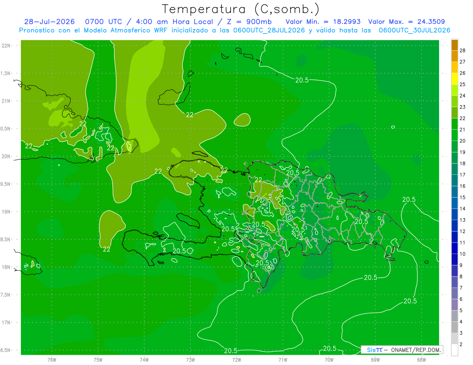Click the "72W" longitude axis label
This screenshot has width=473, height=365.
237,359
